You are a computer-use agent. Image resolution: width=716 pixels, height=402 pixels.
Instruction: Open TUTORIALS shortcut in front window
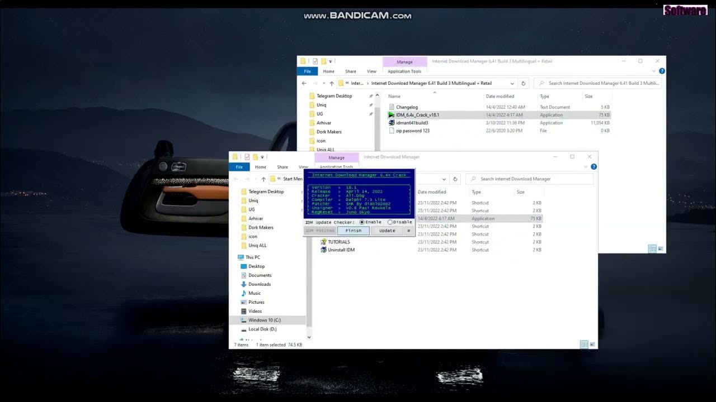pos(338,242)
